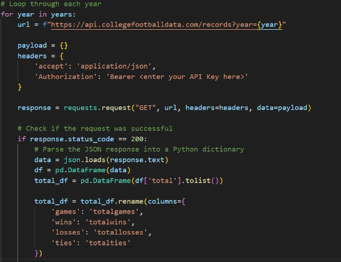This screenshot has width=341, height=262.
Task: Click the 'application/json' string
Action: (x=114, y=66)
